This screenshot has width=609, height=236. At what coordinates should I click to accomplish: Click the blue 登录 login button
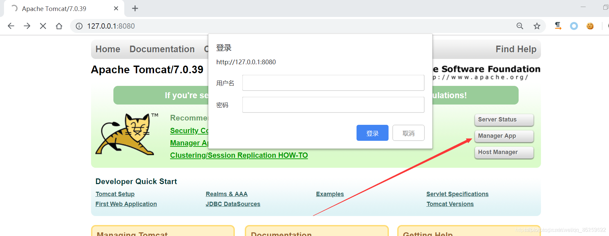[372, 133]
